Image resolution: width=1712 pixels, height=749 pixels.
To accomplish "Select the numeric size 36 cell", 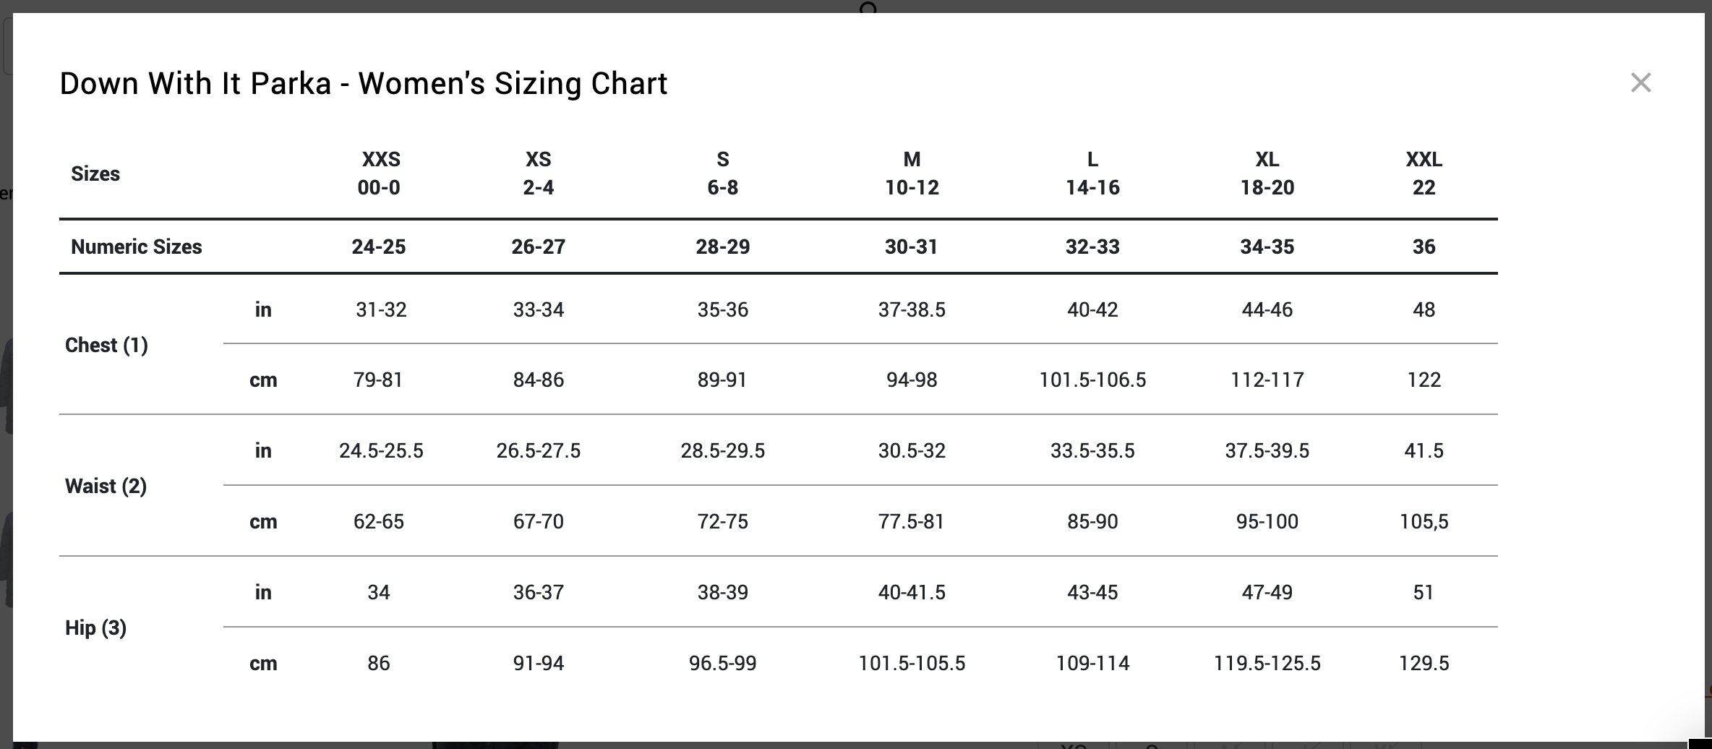I will point(1424,247).
